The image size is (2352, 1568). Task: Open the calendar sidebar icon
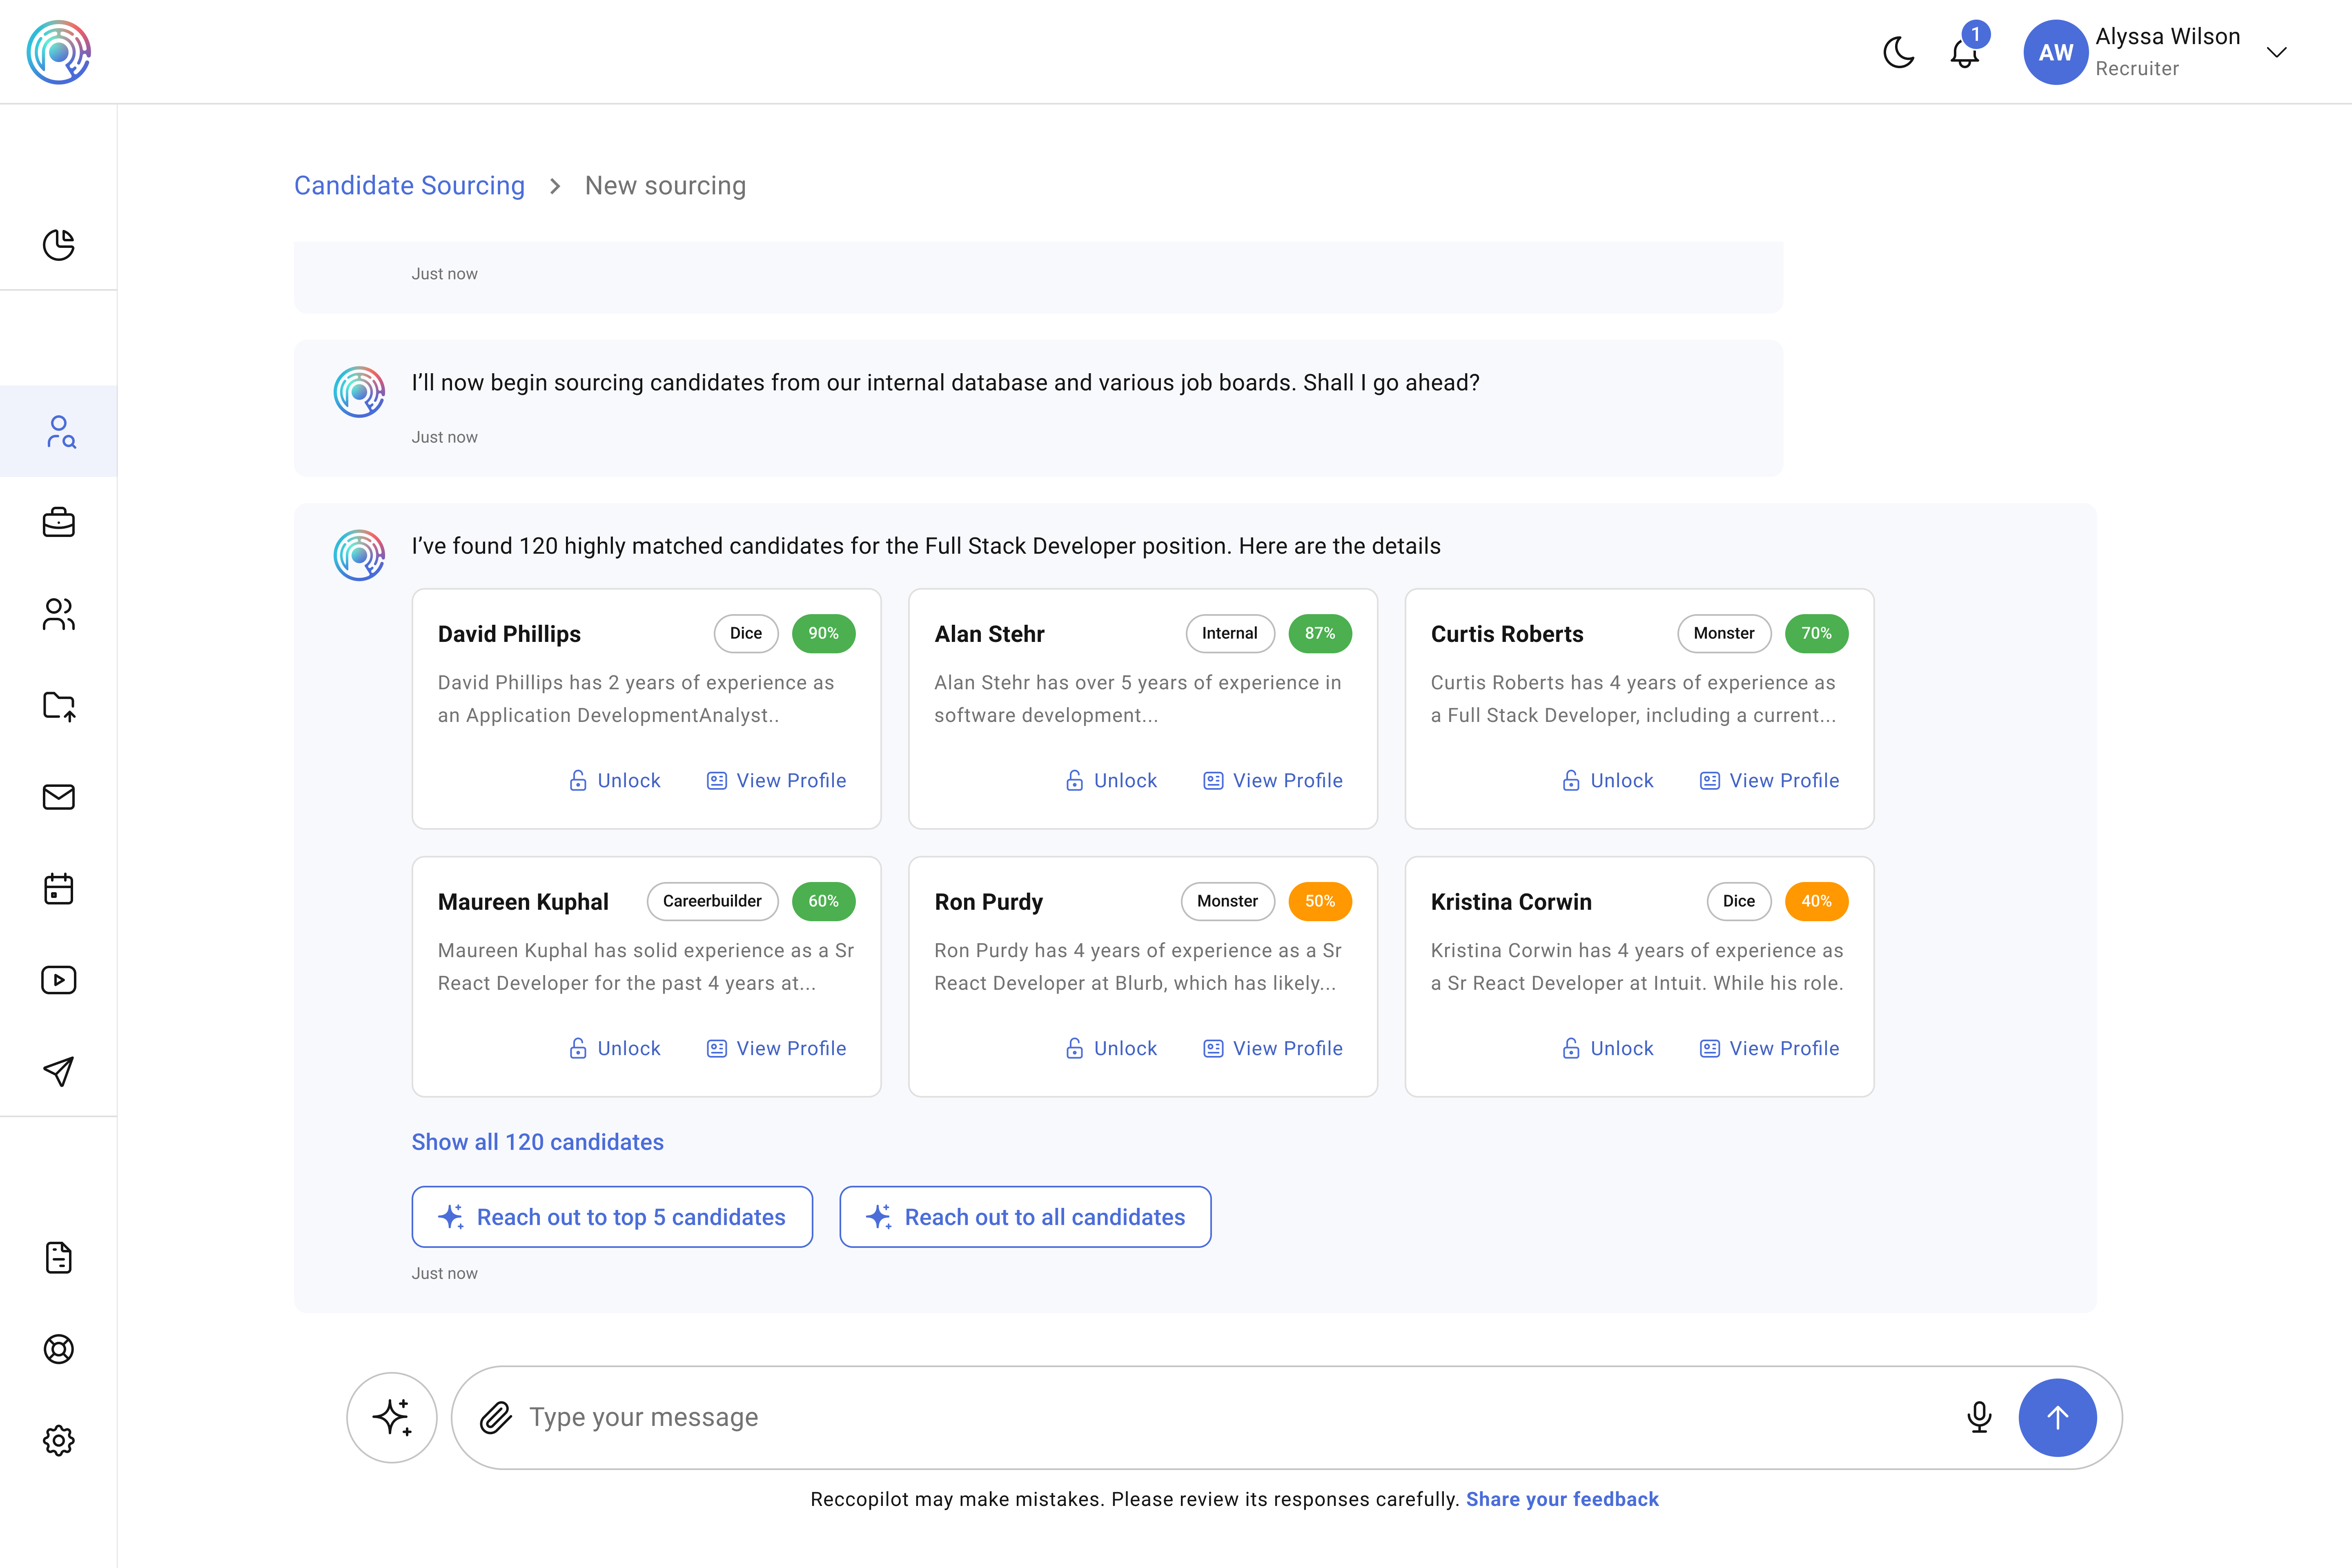click(59, 888)
